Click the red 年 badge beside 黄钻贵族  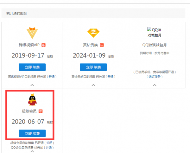pyautogui.click(x=102, y=45)
